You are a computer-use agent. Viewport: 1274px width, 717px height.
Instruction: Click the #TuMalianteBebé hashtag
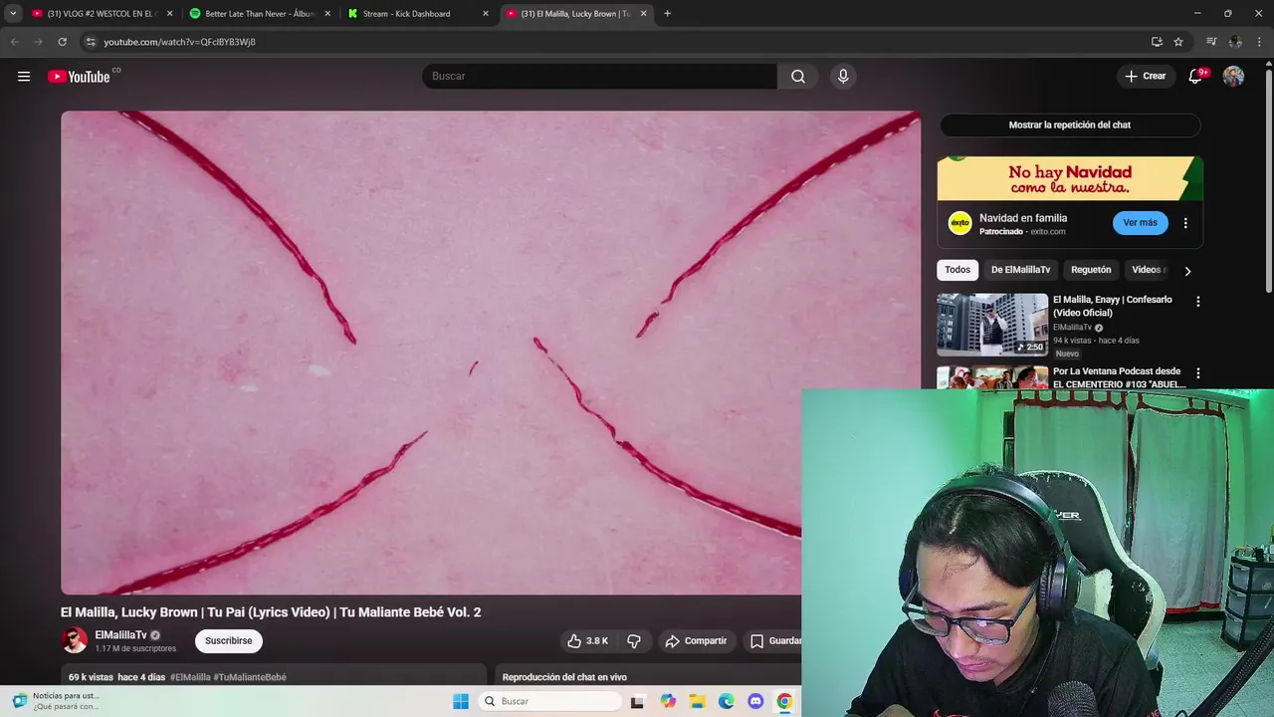250,677
